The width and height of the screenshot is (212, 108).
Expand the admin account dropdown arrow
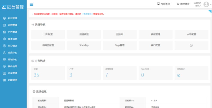point(210,5)
